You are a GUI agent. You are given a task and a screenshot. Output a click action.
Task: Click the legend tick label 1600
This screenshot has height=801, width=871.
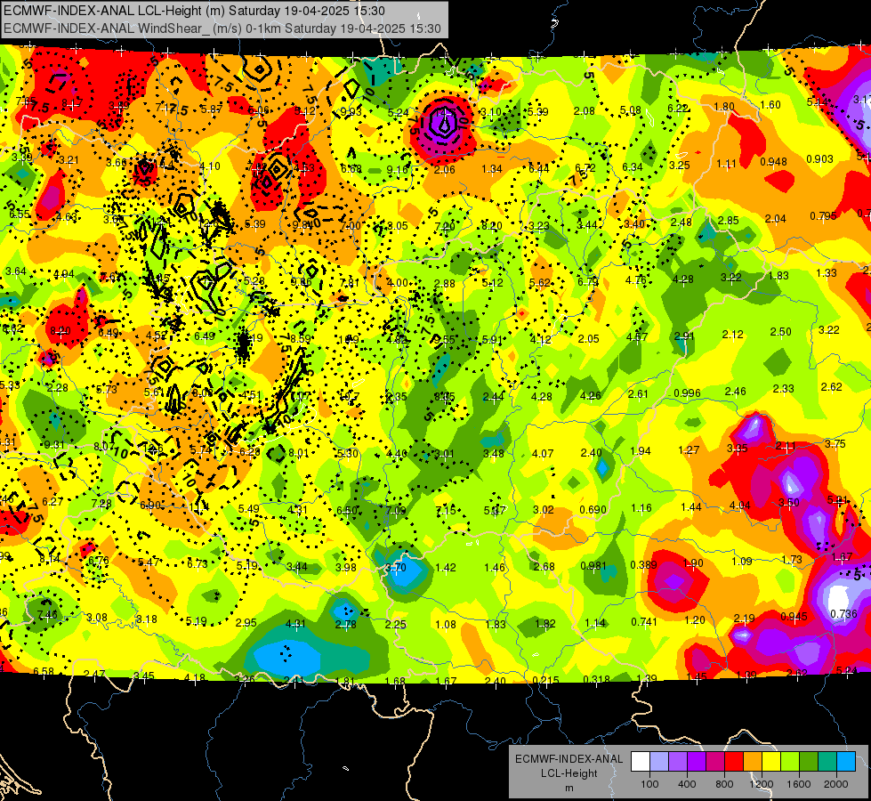[799, 784]
